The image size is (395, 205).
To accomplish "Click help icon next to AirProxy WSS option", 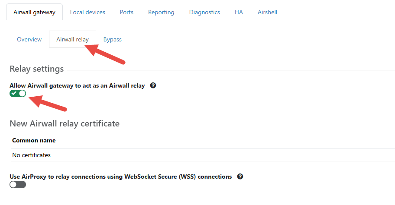I will (x=240, y=177).
